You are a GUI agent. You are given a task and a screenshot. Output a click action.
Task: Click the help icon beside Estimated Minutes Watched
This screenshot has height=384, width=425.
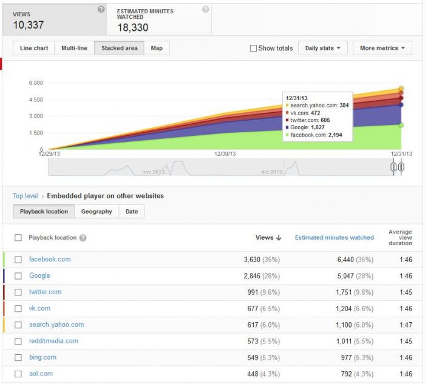click(205, 9)
